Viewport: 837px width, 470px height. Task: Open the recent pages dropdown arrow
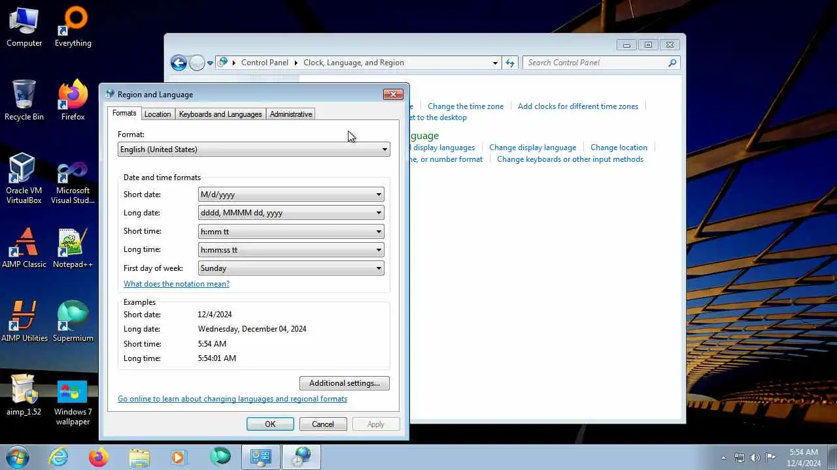210,63
